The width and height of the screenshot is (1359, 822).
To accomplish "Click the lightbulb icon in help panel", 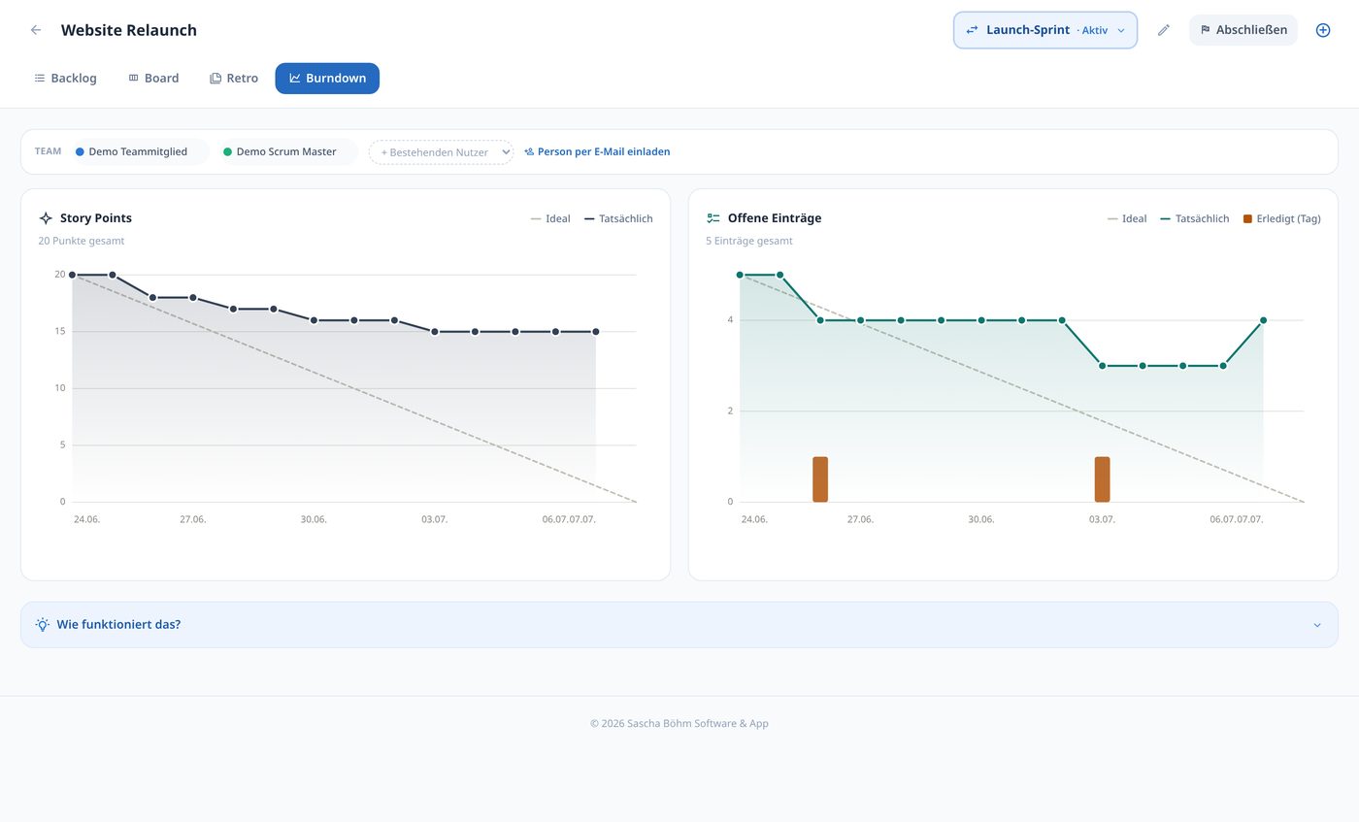I will [43, 625].
